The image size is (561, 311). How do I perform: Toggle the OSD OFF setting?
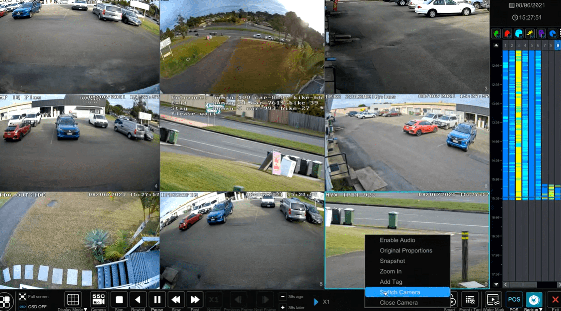point(33,307)
